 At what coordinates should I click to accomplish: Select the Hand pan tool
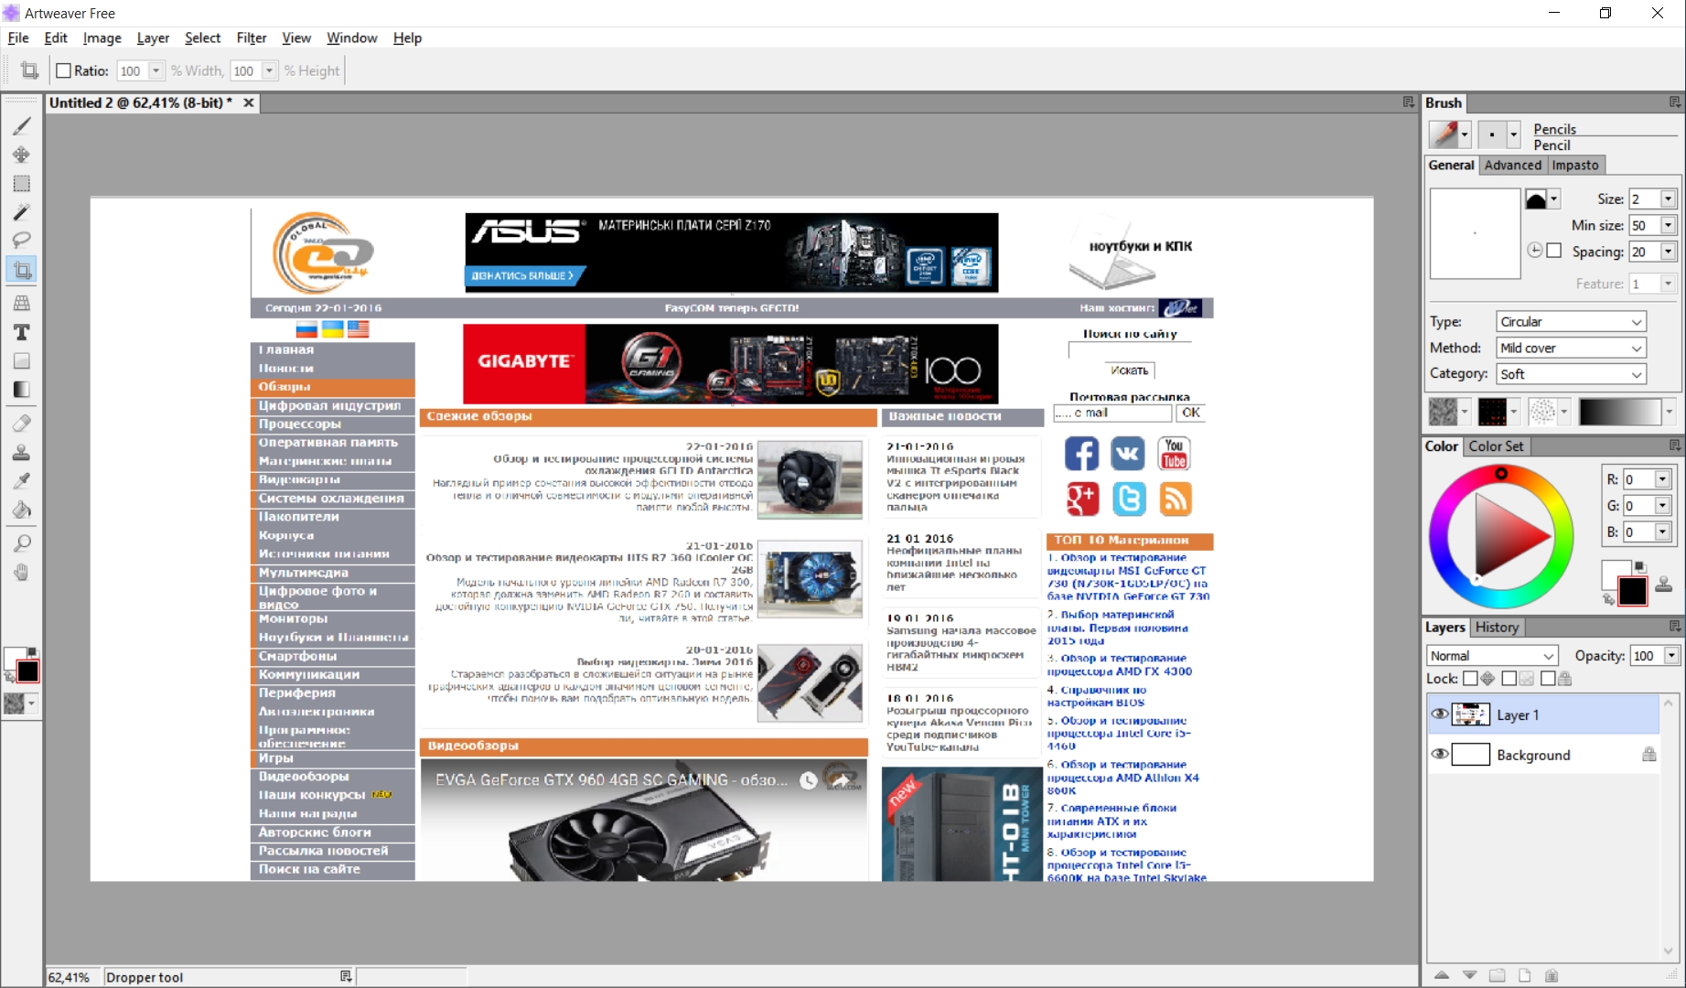click(x=21, y=572)
